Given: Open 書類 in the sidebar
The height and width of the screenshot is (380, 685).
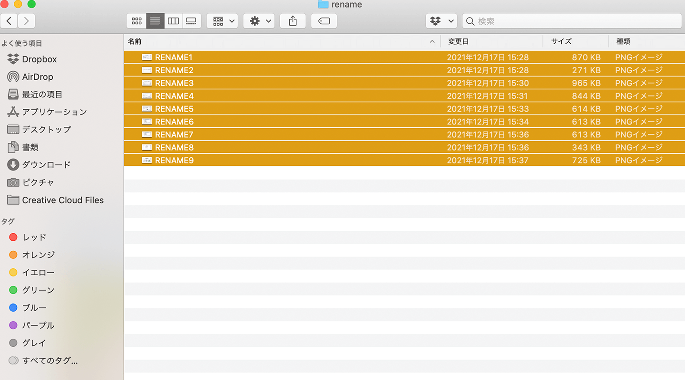Looking at the screenshot, I should click(x=23, y=147).
